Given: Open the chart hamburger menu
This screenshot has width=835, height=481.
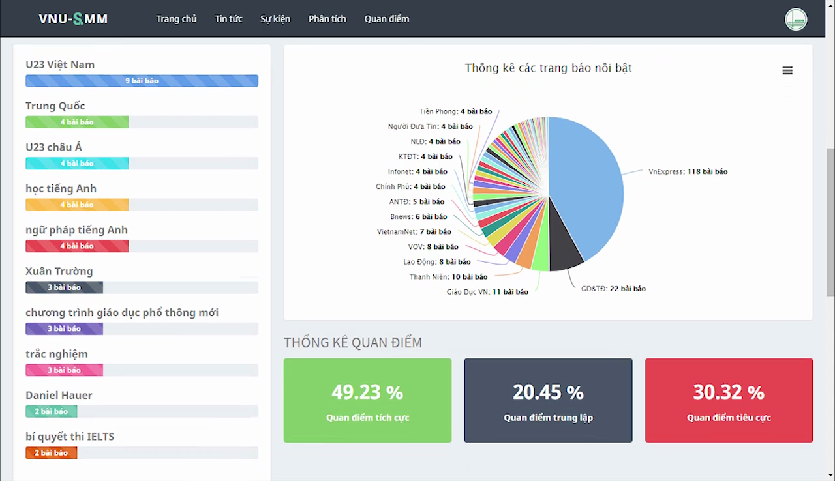Looking at the screenshot, I should 787,71.
